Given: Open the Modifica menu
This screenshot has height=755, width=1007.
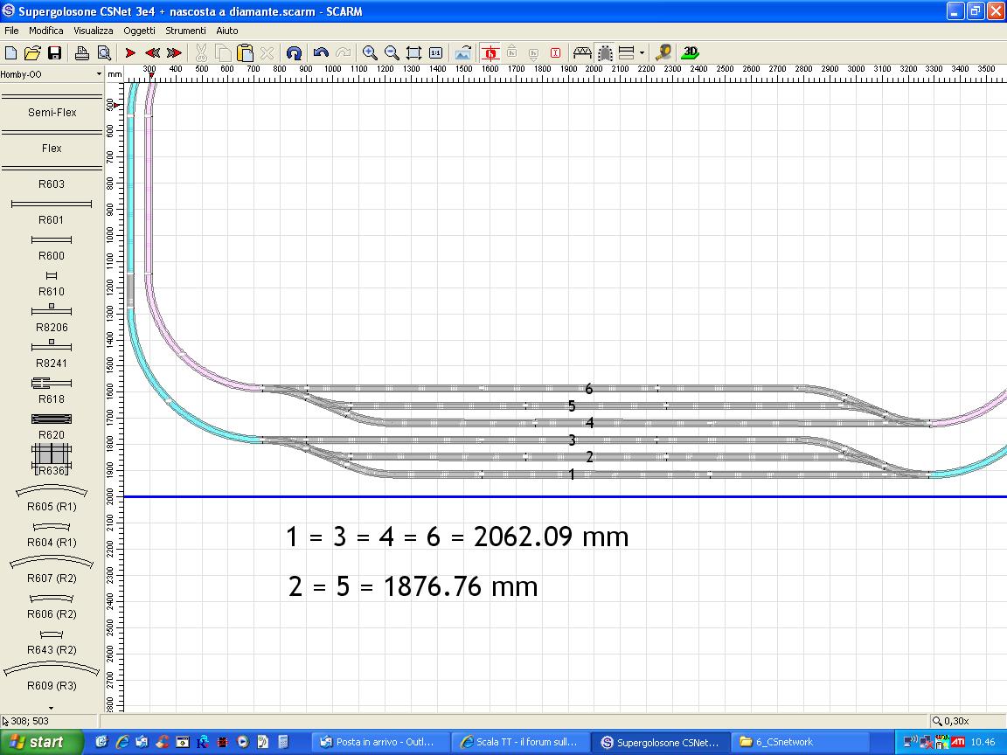Looking at the screenshot, I should tap(46, 31).
